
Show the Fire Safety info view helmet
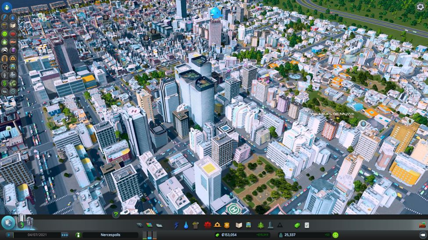click(x=13, y=58)
